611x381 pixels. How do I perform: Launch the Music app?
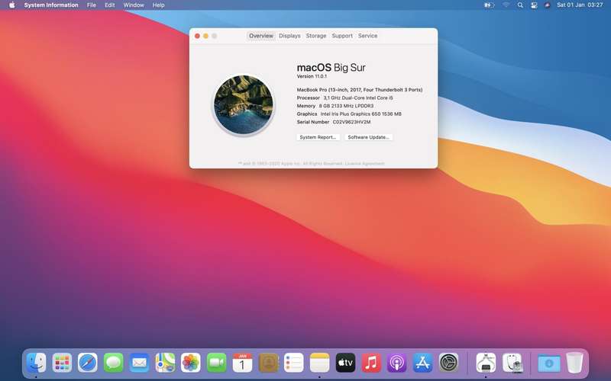pyautogui.click(x=371, y=363)
